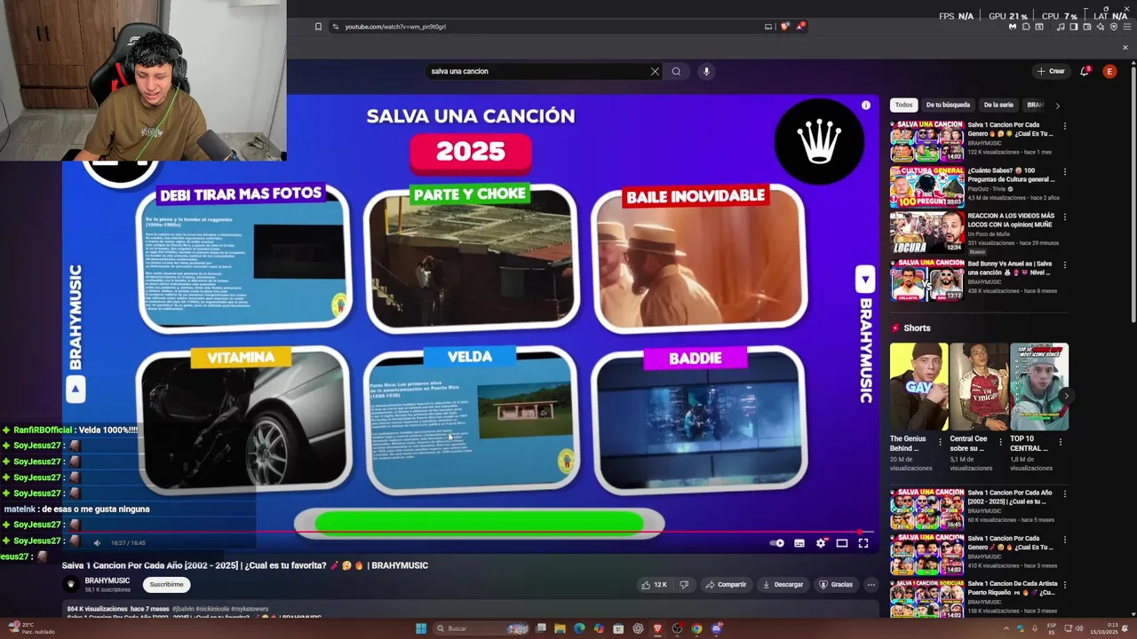
Task: Show more filter chips with right arrow
Action: pyautogui.click(x=1057, y=106)
